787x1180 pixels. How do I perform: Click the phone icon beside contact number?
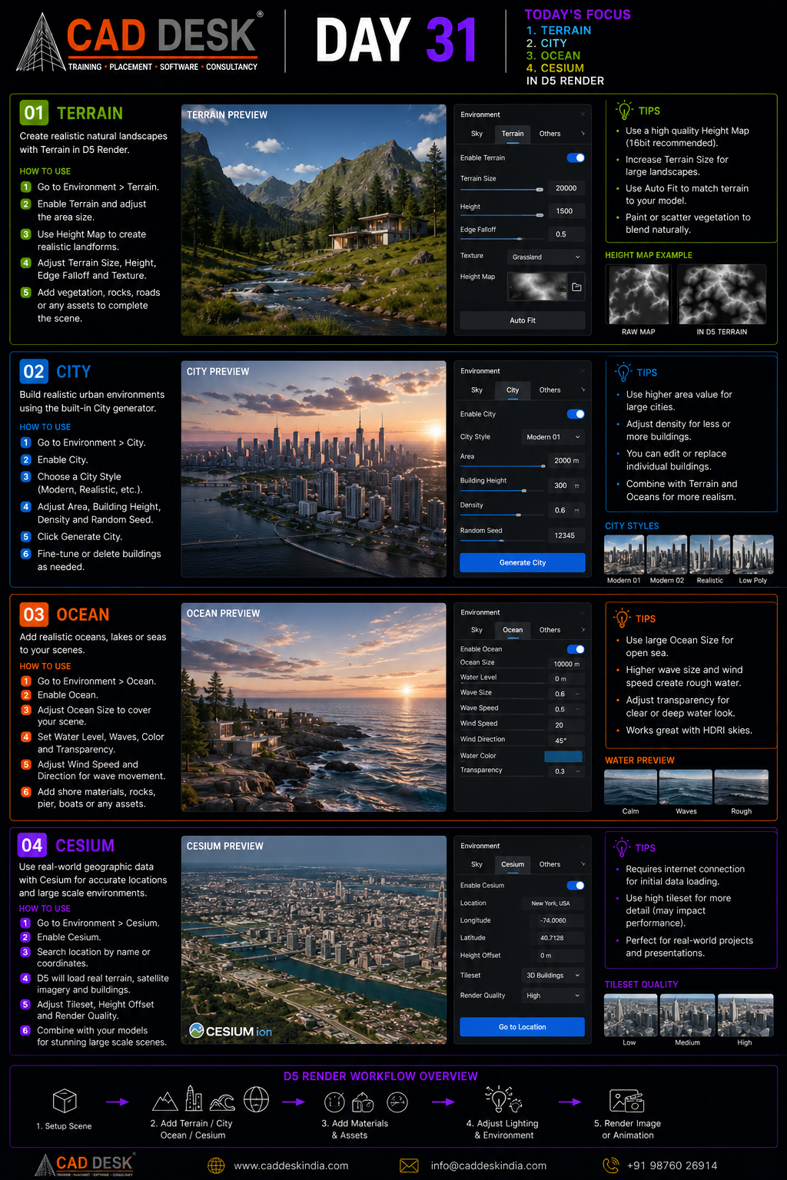click(611, 1165)
